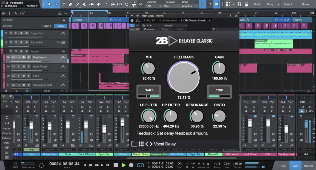Click the channel editor knob icon in Inserts
The image size is (316, 170).
tap(132, 21)
